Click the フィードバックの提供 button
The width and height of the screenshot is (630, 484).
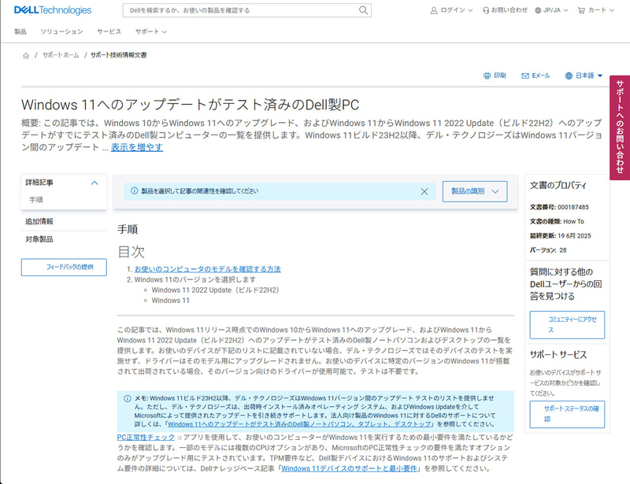point(63,268)
